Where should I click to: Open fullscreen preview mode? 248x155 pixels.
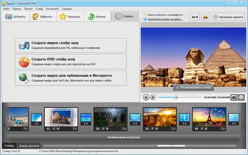click(241, 98)
